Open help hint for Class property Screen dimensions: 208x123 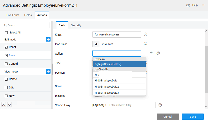pos(146,34)
